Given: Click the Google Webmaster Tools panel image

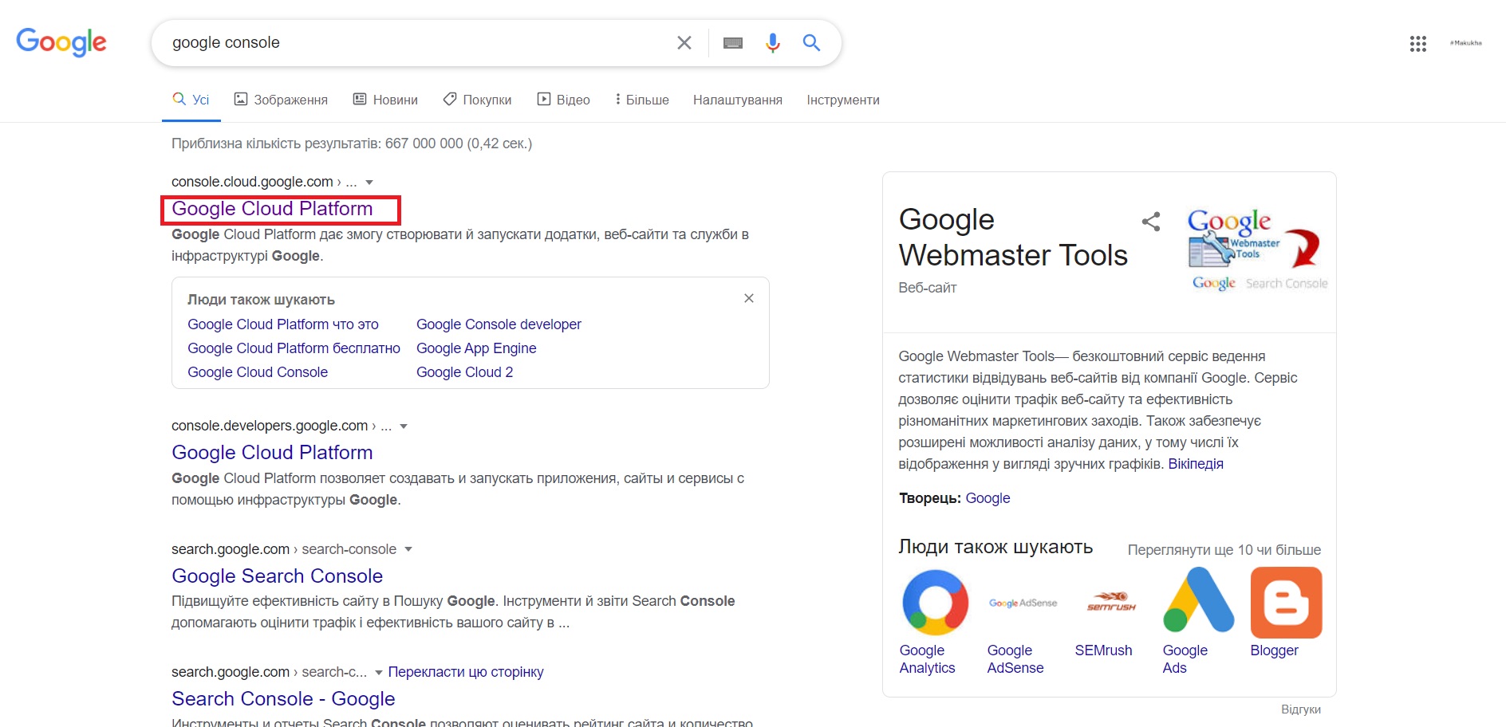Looking at the screenshot, I should [1257, 249].
